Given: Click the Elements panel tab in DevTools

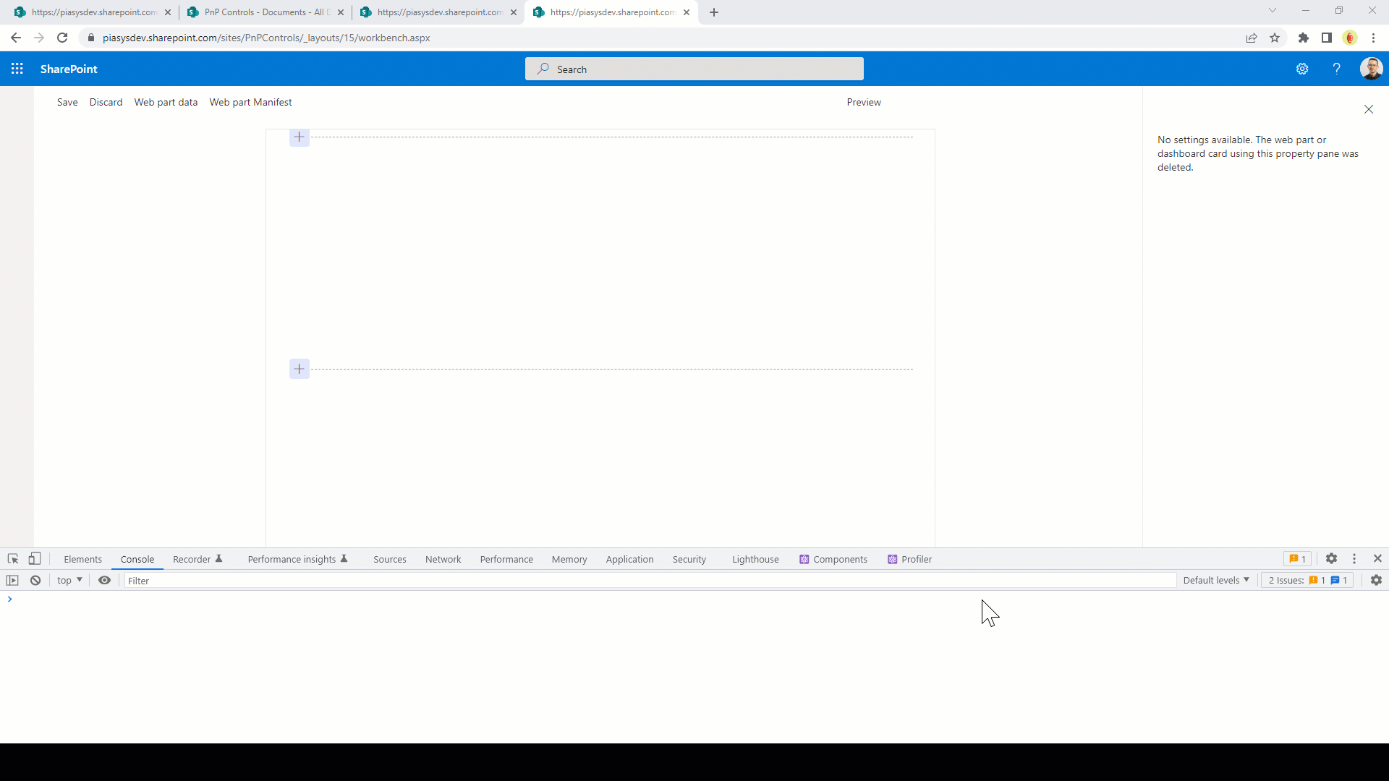Looking at the screenshot, I should [82, 558].
